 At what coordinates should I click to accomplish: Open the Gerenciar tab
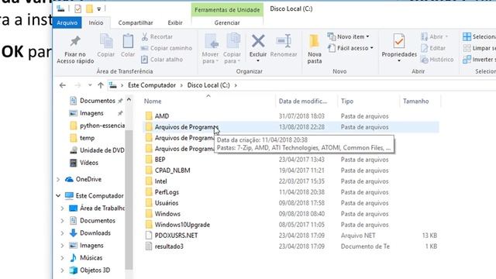227,22
